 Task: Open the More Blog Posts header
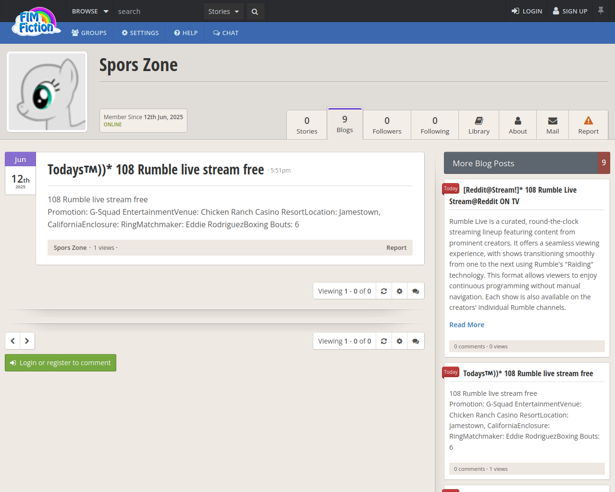521,163
